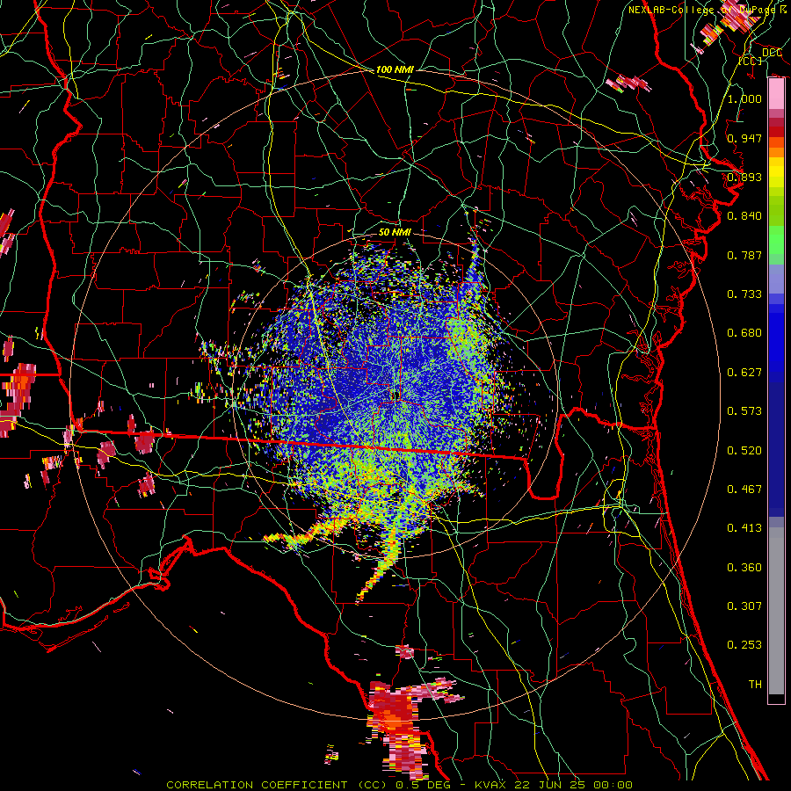Select the 0.467 legend value
791x791 pixels.
click(744, 489)
